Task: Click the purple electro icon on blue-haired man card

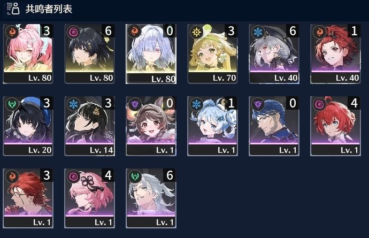Action: pyautogui.click(x=257, y=104)
